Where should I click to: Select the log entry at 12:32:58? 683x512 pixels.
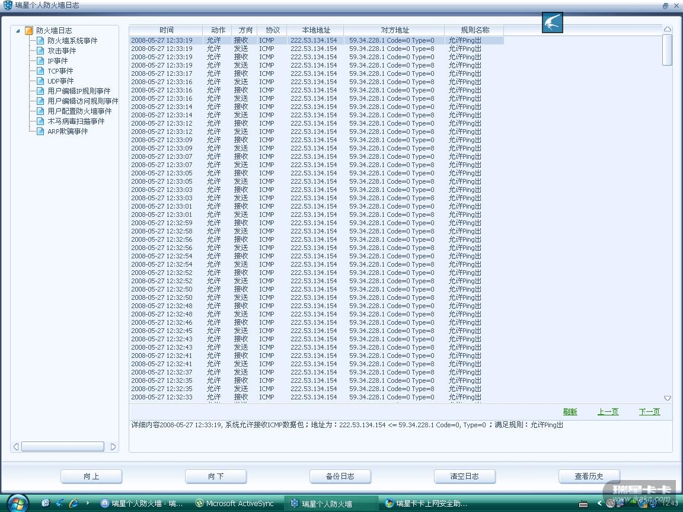[316, 231]
